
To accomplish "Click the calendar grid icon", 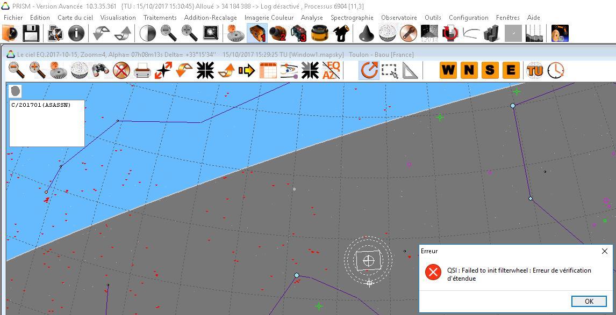I will (268, 70).
